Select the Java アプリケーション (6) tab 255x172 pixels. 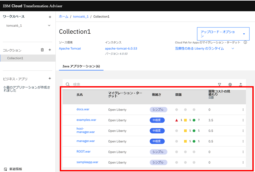click(81, 66)
